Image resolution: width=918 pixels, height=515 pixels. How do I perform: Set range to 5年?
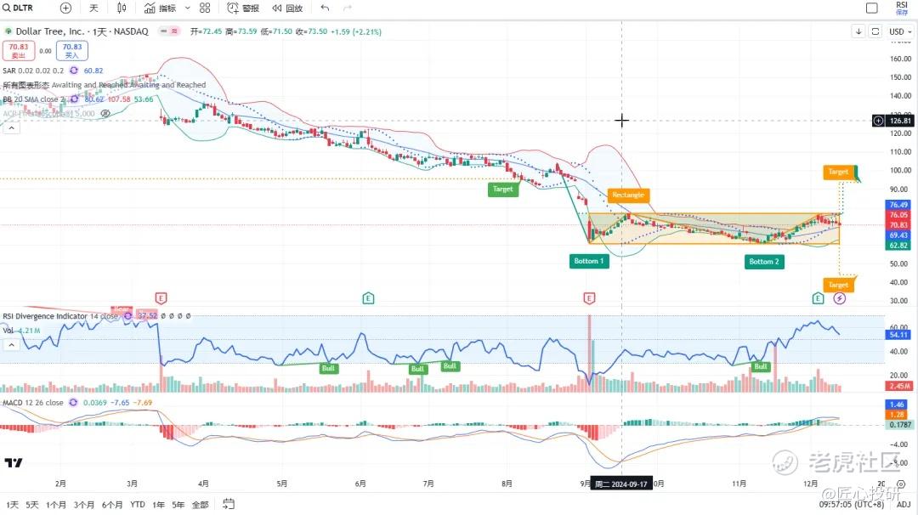pyautogui.click(x=178, y=505)
